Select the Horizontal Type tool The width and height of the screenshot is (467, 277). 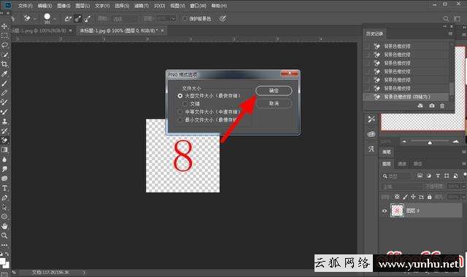pyautogui.click(x=4, y=188)
